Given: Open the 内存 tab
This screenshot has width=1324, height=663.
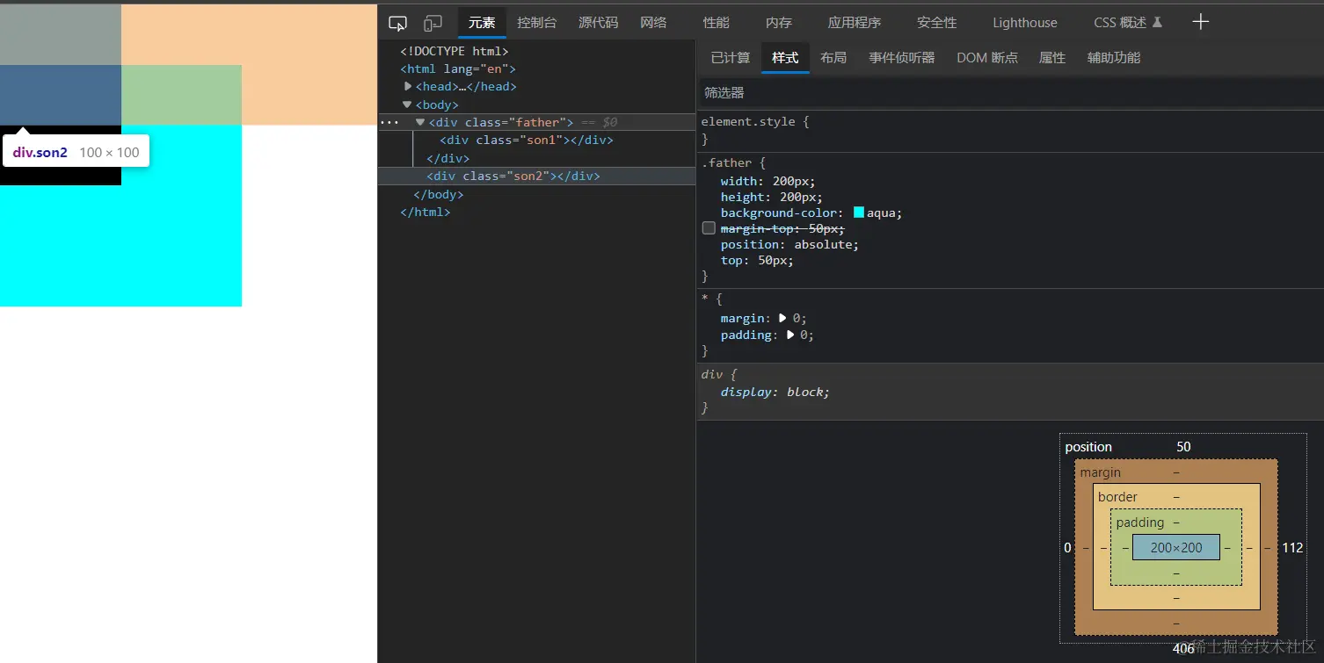Looking at the screenshot, I should [779, 23].
